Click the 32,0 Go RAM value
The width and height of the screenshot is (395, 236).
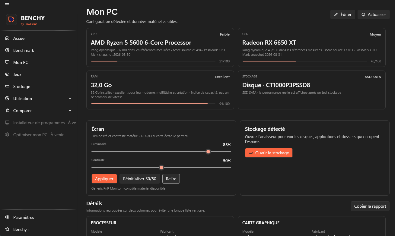(101, 85)
